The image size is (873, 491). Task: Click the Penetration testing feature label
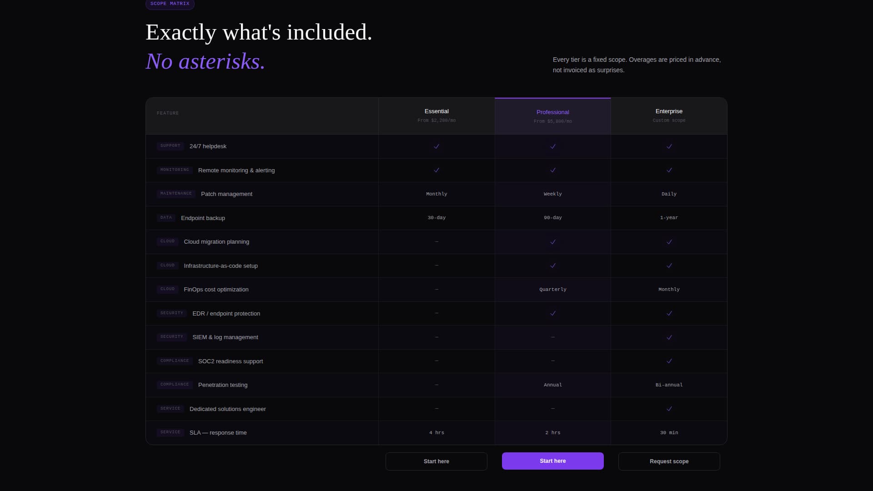coord(222,385)
